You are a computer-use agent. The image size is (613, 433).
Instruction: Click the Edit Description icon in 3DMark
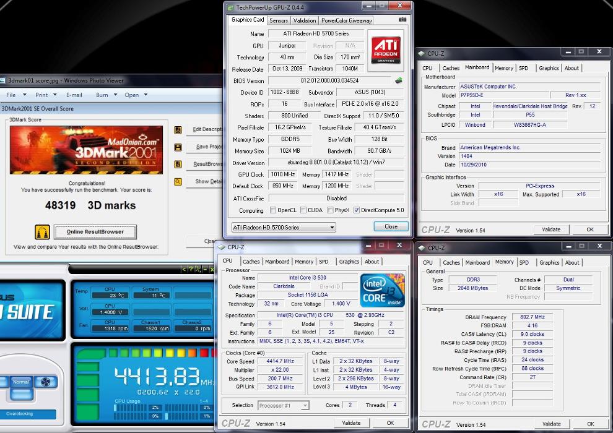click(x=178, y=130)
